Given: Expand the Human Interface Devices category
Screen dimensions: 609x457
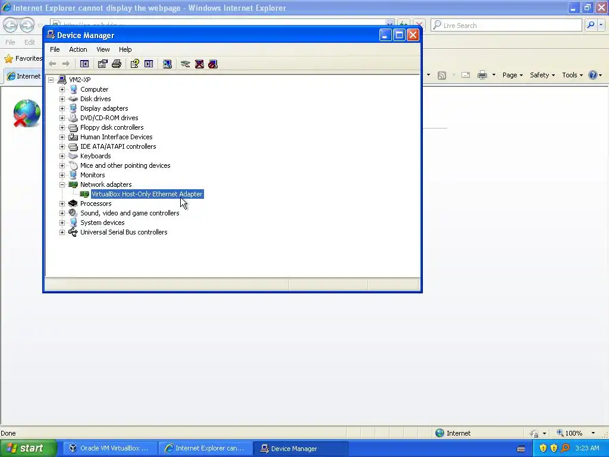Looking at the screenshot, I should pyautogui.click(x=62, y=137).
